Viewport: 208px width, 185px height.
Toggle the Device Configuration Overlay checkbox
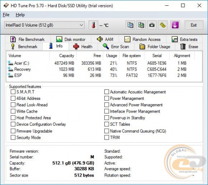pyautogui.click(x=13, y=124)
